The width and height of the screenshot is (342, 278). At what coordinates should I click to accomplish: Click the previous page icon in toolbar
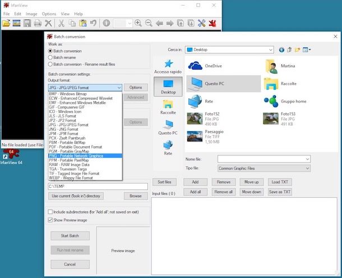pos(181,23)
